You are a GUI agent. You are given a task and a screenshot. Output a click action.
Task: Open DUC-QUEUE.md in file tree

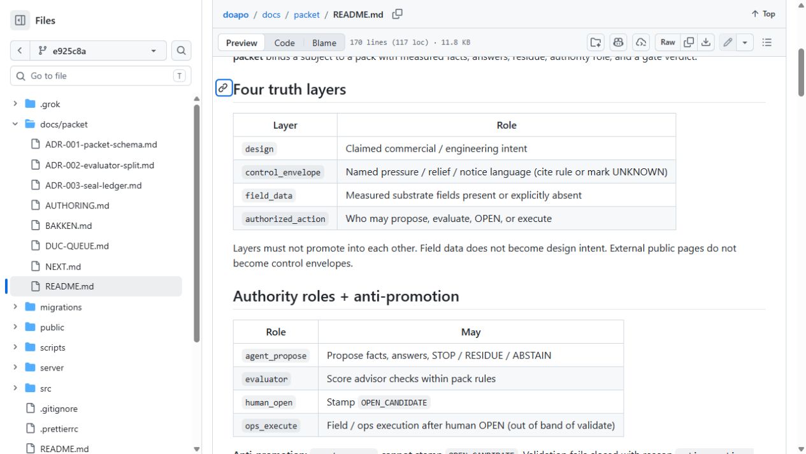(76, 246)
